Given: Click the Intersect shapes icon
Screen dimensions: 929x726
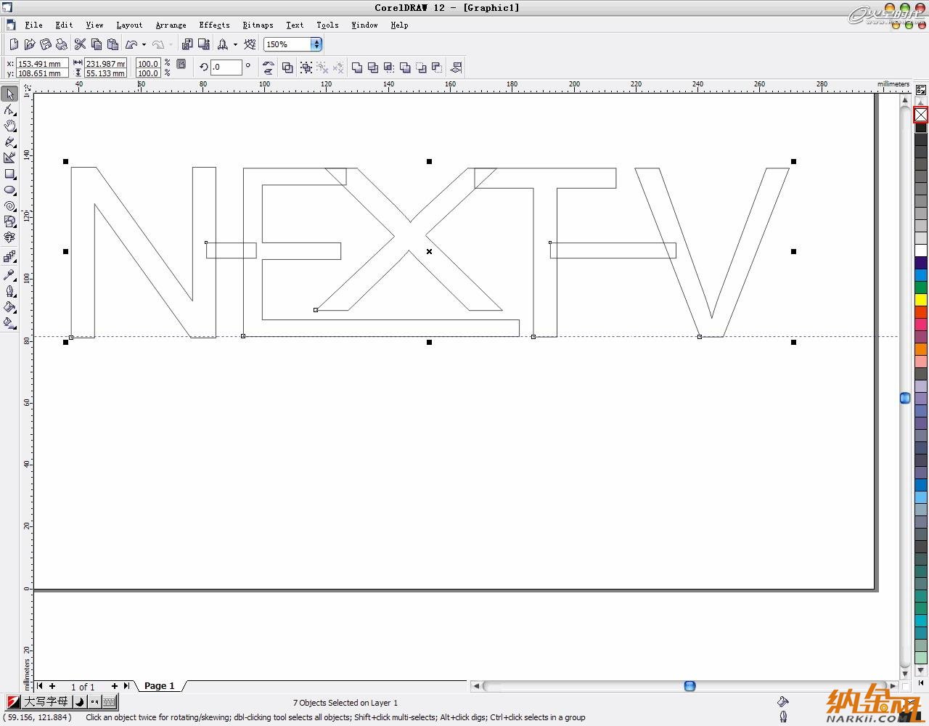Looking at the screenshot, I should tap(389, 68).
